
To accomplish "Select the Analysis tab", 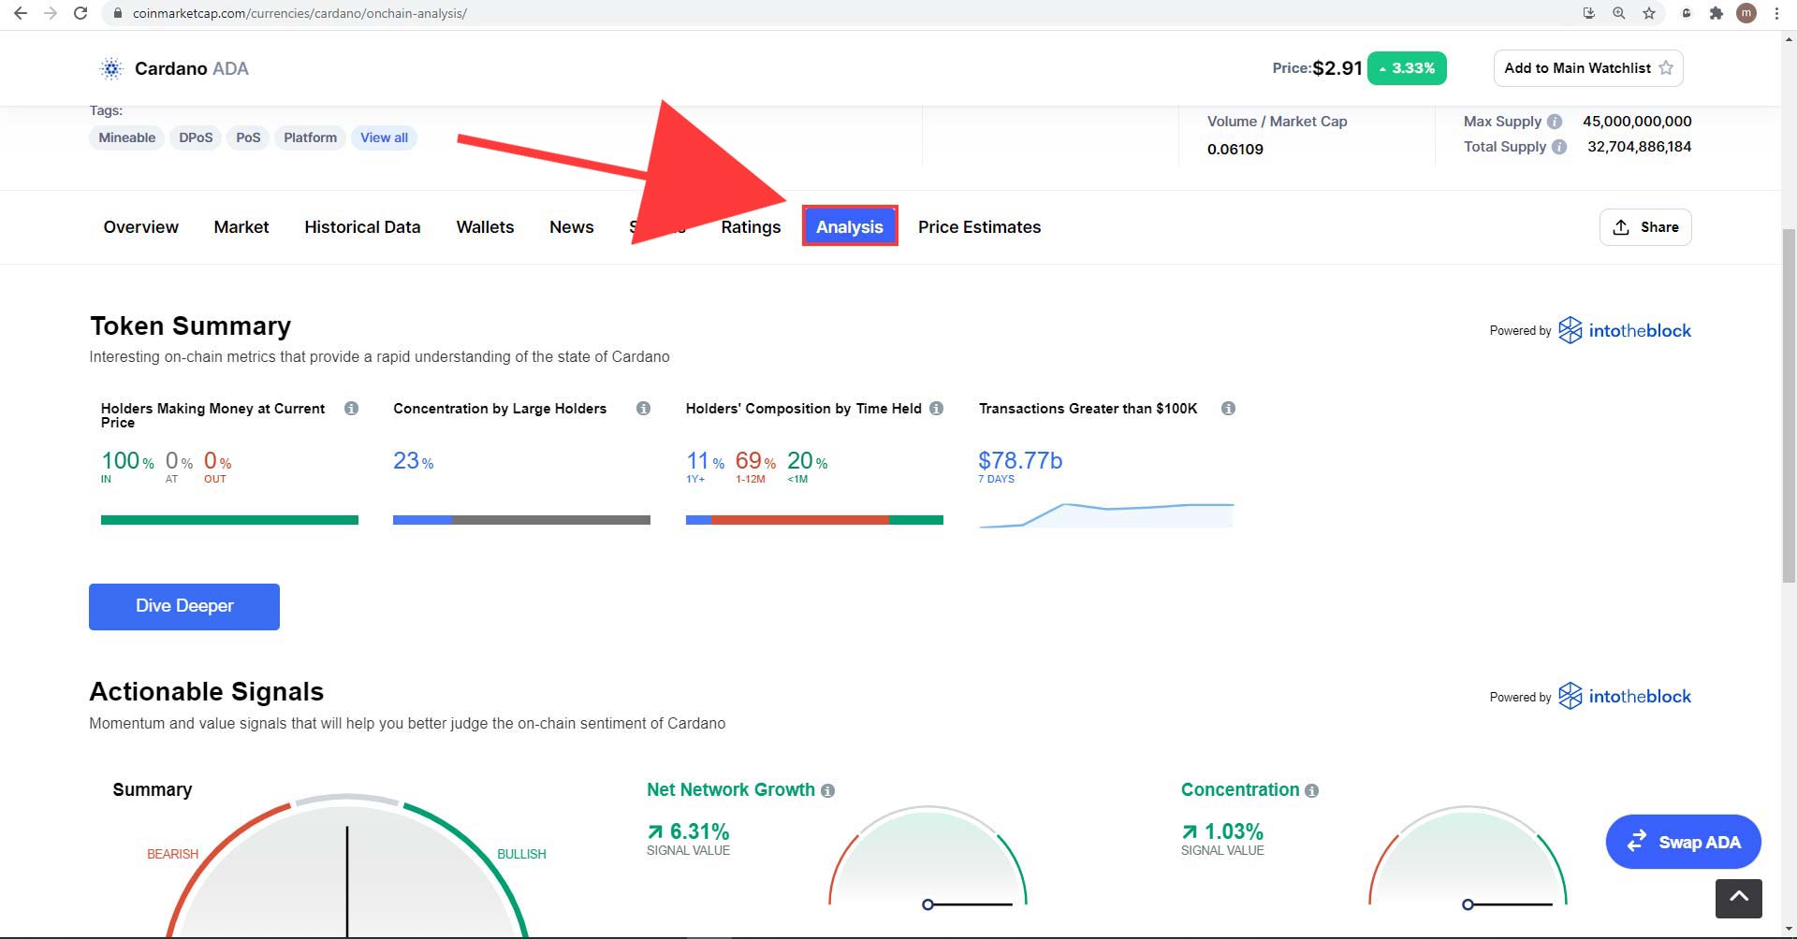I will click(x=850, y=226).
